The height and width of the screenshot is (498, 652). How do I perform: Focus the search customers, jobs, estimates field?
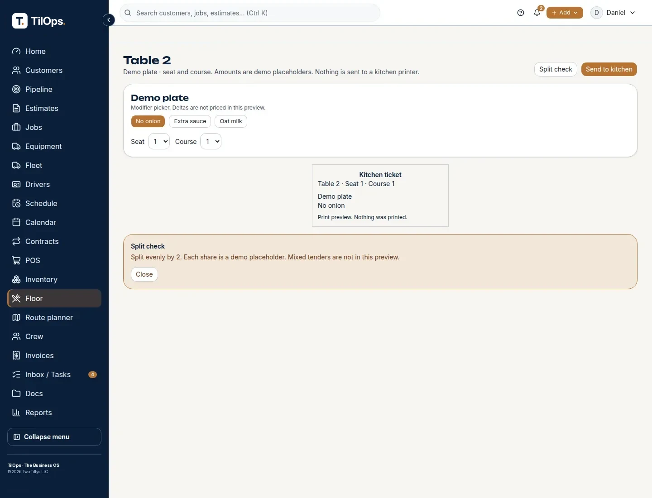click(250, 13)
